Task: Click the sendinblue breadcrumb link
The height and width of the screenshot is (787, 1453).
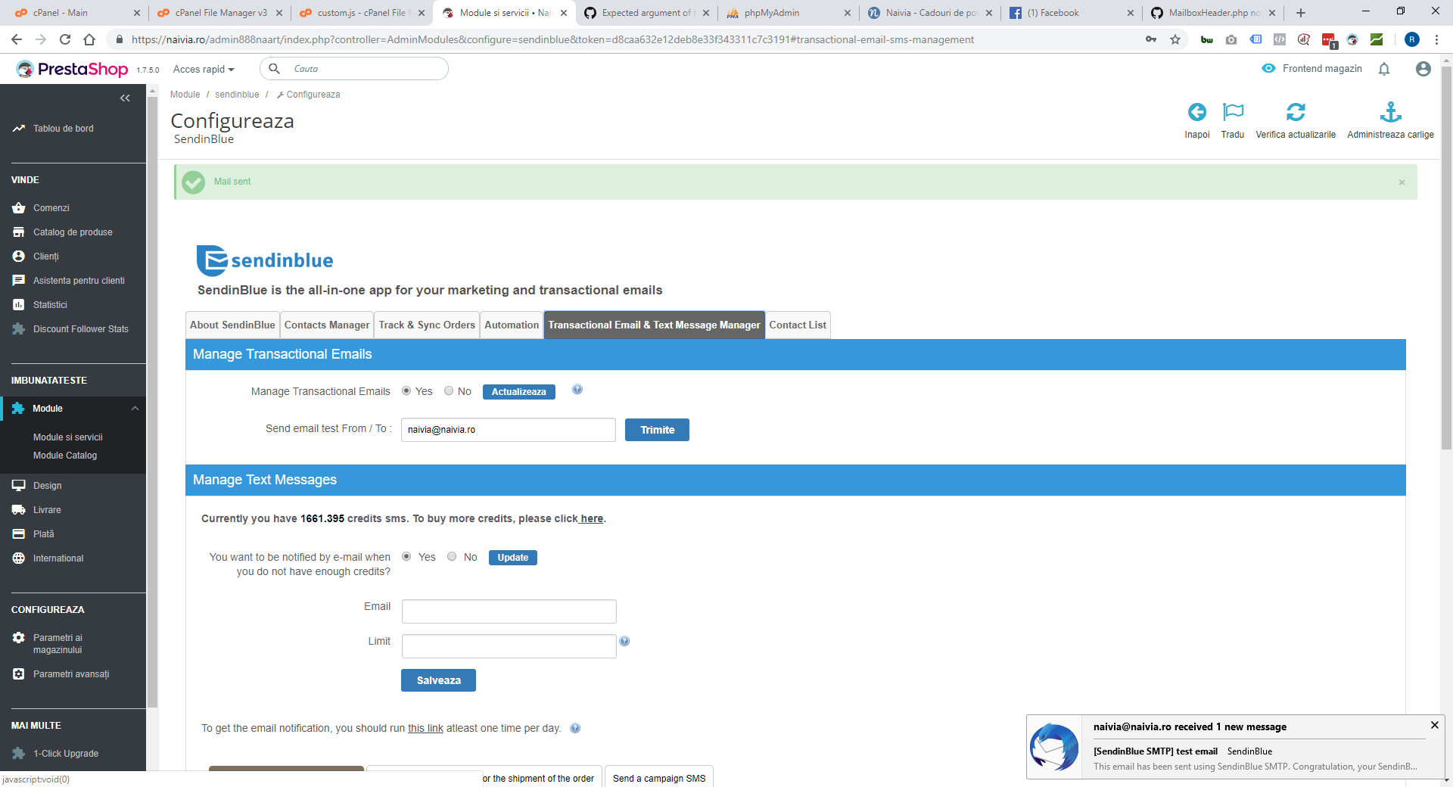Action: (x=237, y=95)
